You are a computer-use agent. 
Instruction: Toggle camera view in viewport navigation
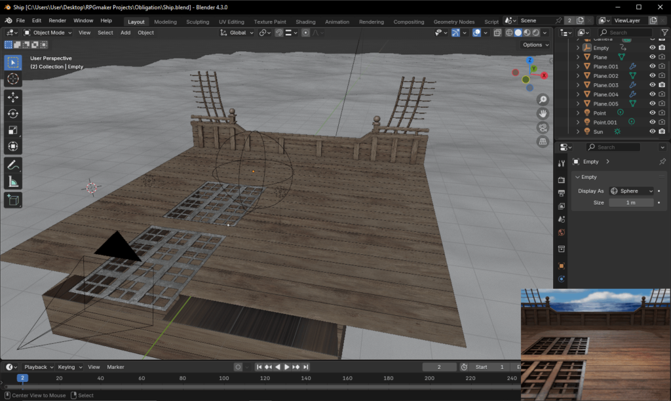pyautogui.click(x=543, y=127)
